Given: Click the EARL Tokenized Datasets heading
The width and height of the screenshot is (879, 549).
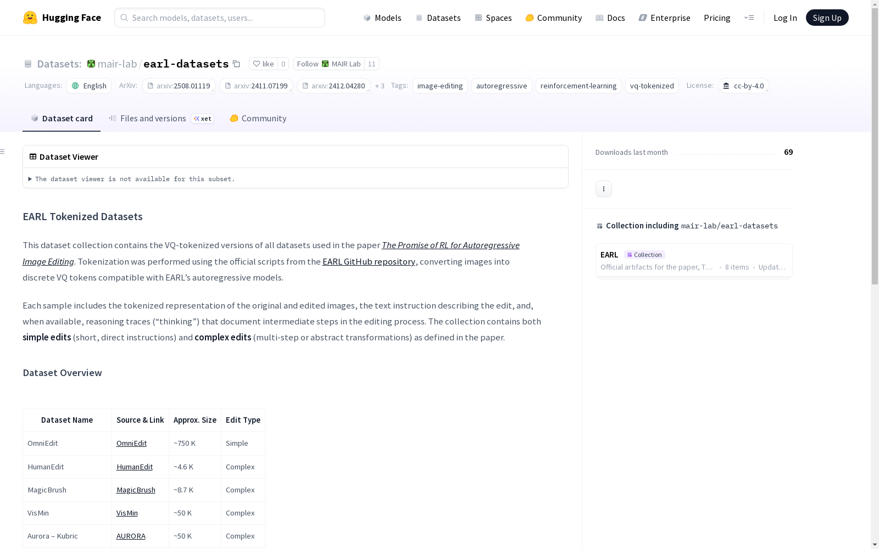Looking at the screenshot, I should point(82,217).
